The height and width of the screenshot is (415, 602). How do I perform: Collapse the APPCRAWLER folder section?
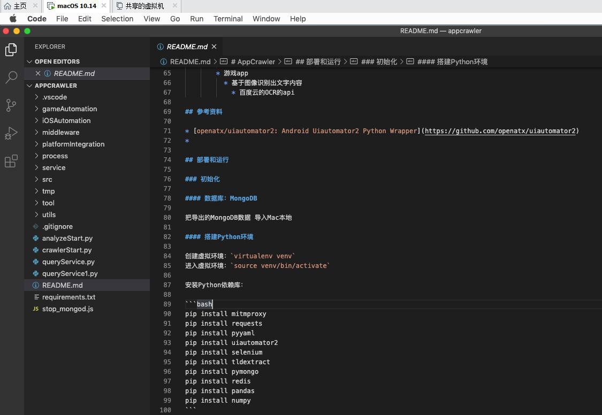coord(29,86)
